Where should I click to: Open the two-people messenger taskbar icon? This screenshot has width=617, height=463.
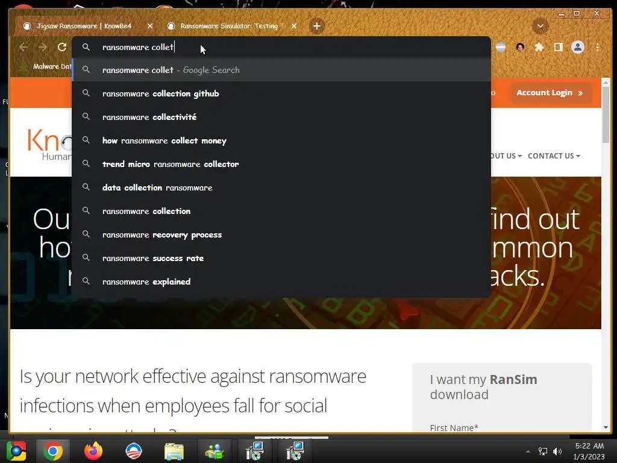tap(215, 451)
